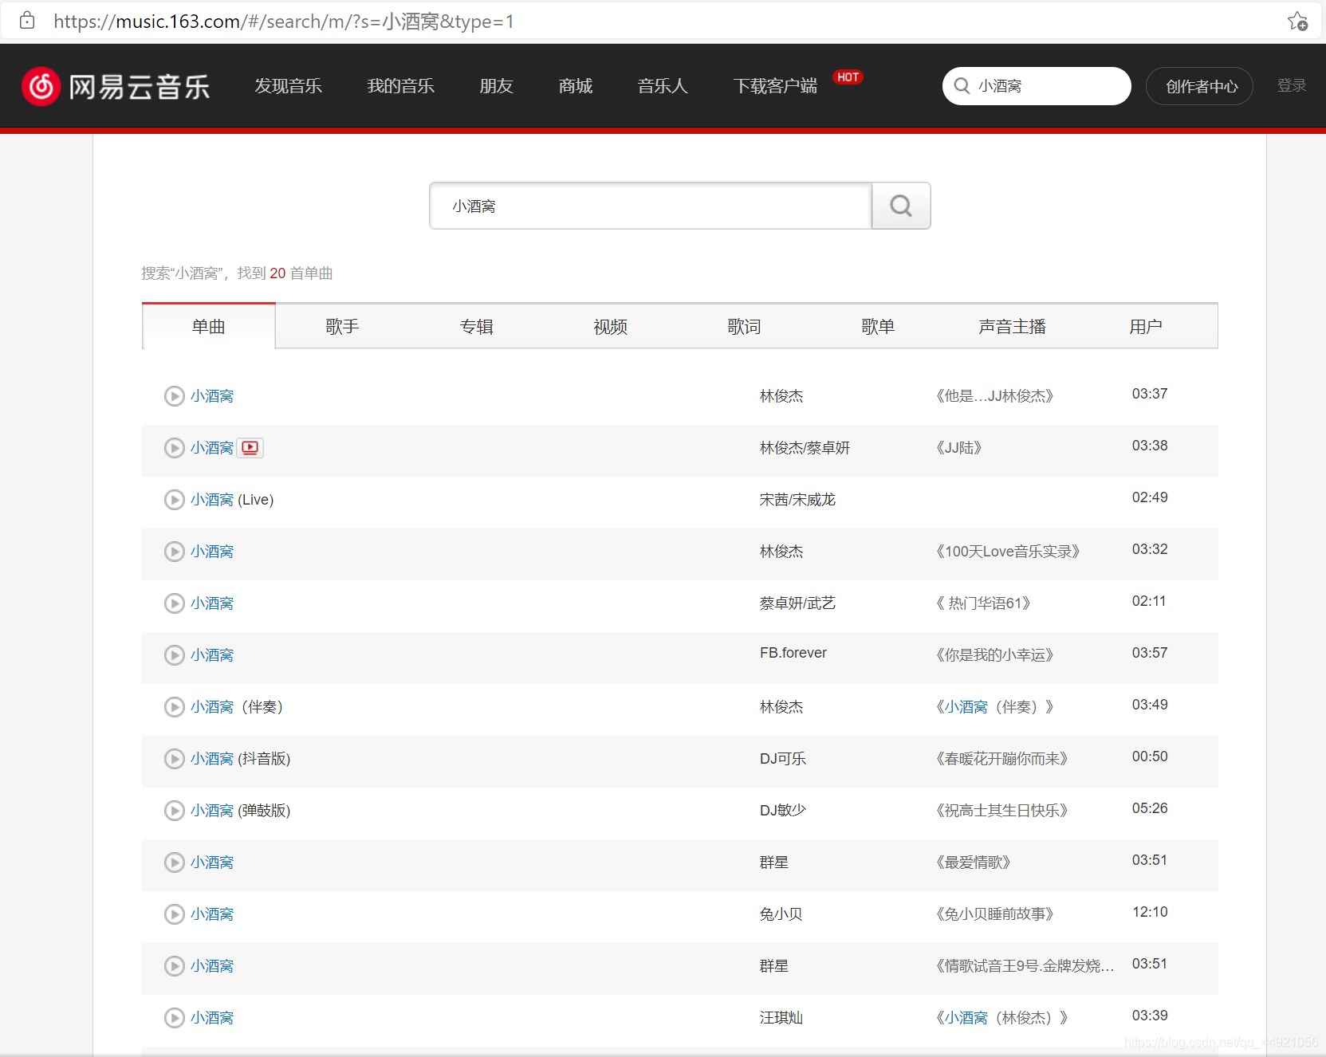Switch to the 视频 tab

(x=611, y=326)
